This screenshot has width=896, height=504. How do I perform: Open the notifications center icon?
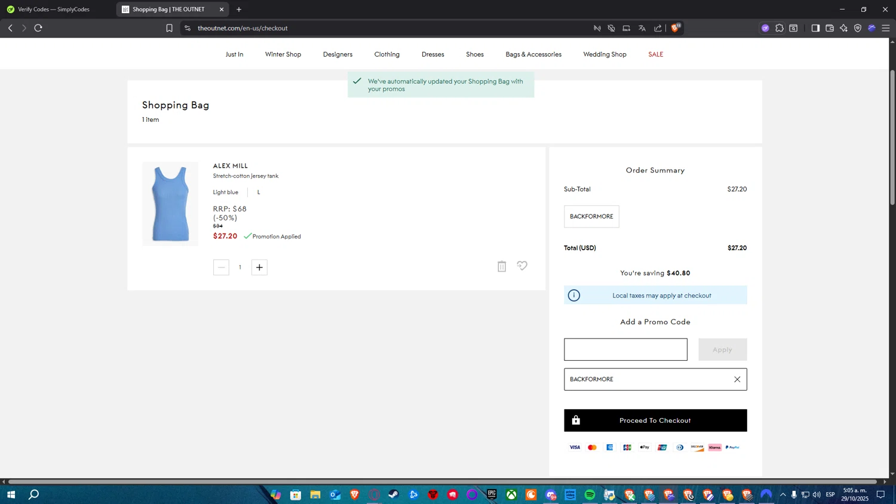coord(880,494)
